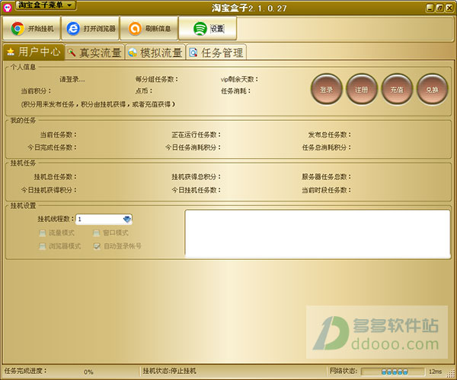Click the IE icon for 打开浏览器
Screen dimensions: 457x380
[x=73, y=28]
